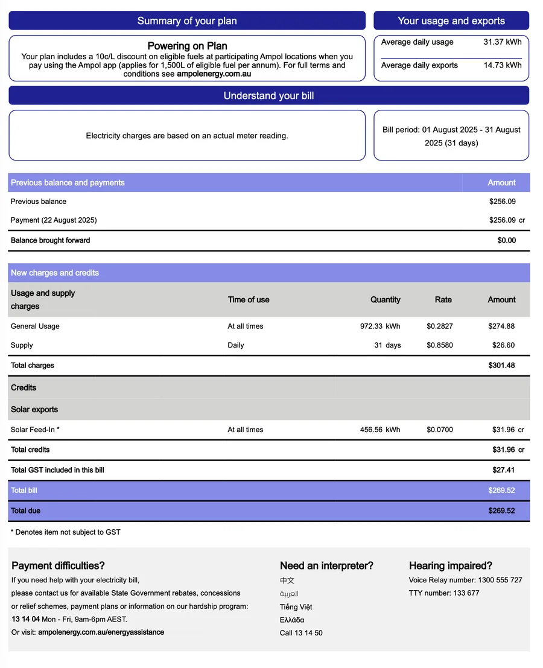
Task: Select the TTY number 133 677 text
Action: pos(444,593)
